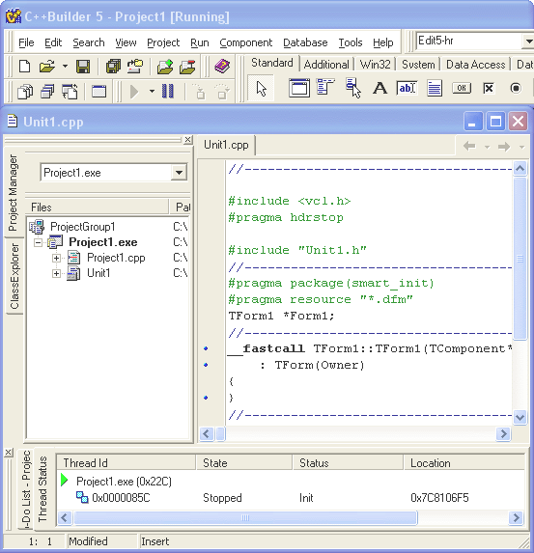This screenshot has width=534, height=553.
Task: Switch to the Win32 palette tab
Action: click(375, 65)
